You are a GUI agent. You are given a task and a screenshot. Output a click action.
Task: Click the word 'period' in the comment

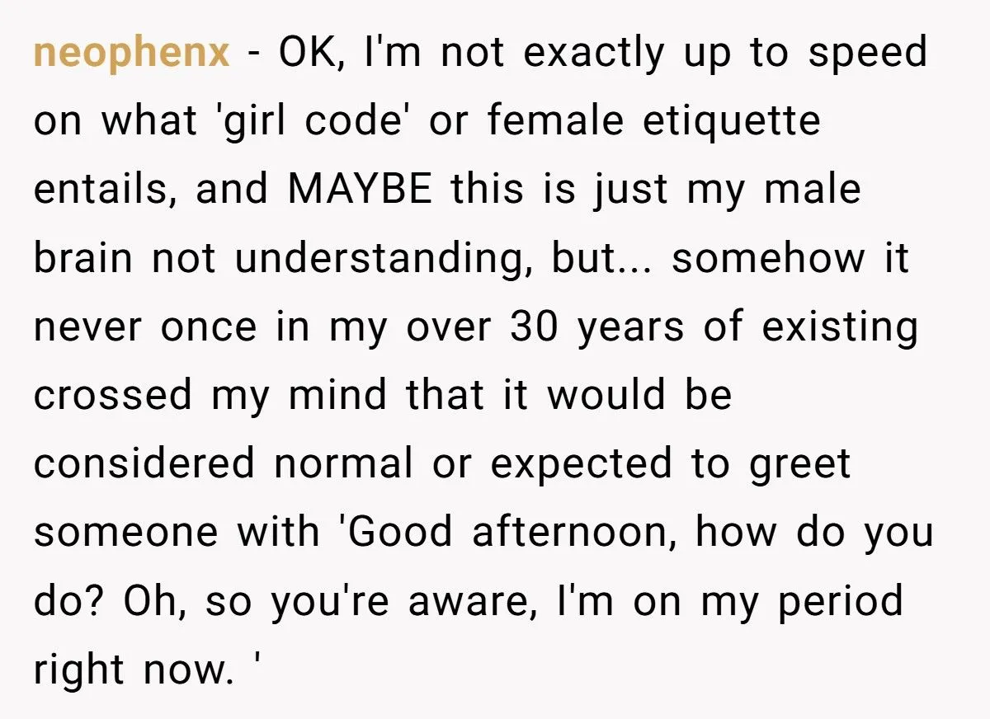click(843, 599)
